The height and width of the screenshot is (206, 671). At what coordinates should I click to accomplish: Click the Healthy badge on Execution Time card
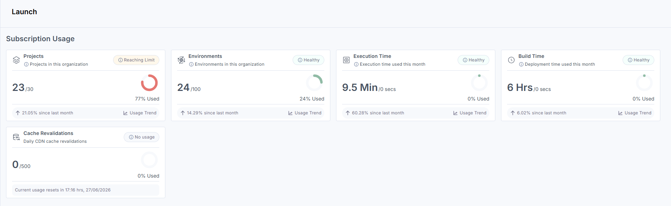[474, 60]
